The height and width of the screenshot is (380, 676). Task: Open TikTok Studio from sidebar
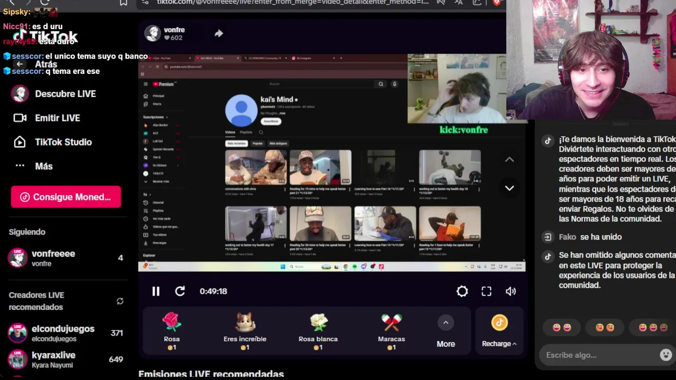[x=52, y=142]
